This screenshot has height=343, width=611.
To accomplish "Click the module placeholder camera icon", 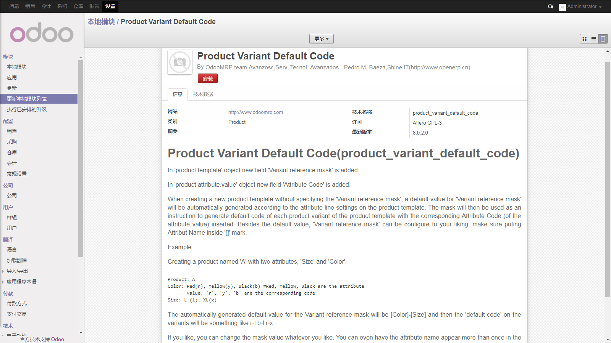I will [180, 62].
